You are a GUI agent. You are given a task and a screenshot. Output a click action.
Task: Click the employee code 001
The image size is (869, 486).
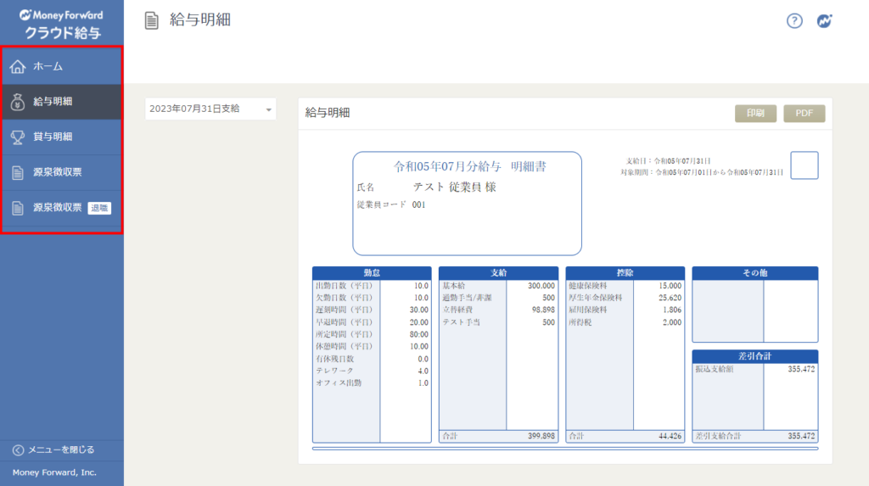click(418, 204)
